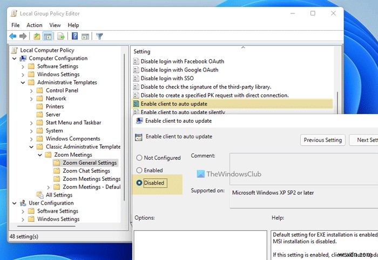The height and width of the screenshot is (260, 378).
Task: Click the Show/Hide Action Pane icon
Action: click(85, 36)
